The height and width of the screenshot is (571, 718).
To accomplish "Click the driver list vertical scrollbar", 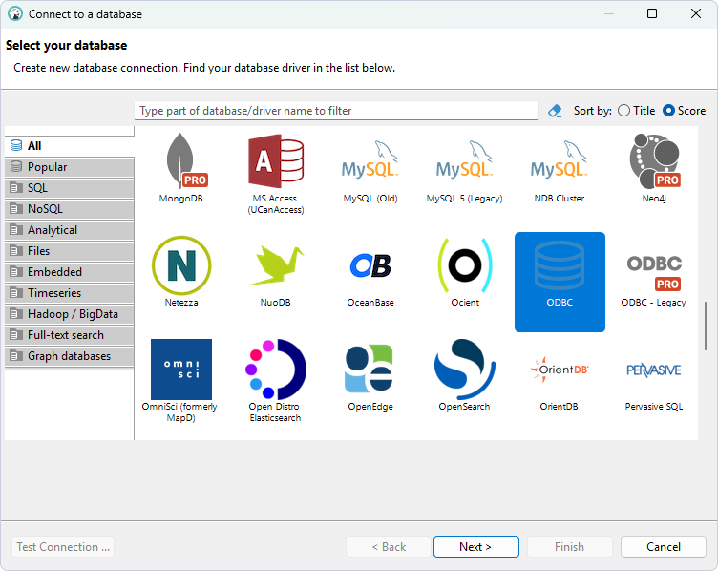I will [x=706, y=326].
